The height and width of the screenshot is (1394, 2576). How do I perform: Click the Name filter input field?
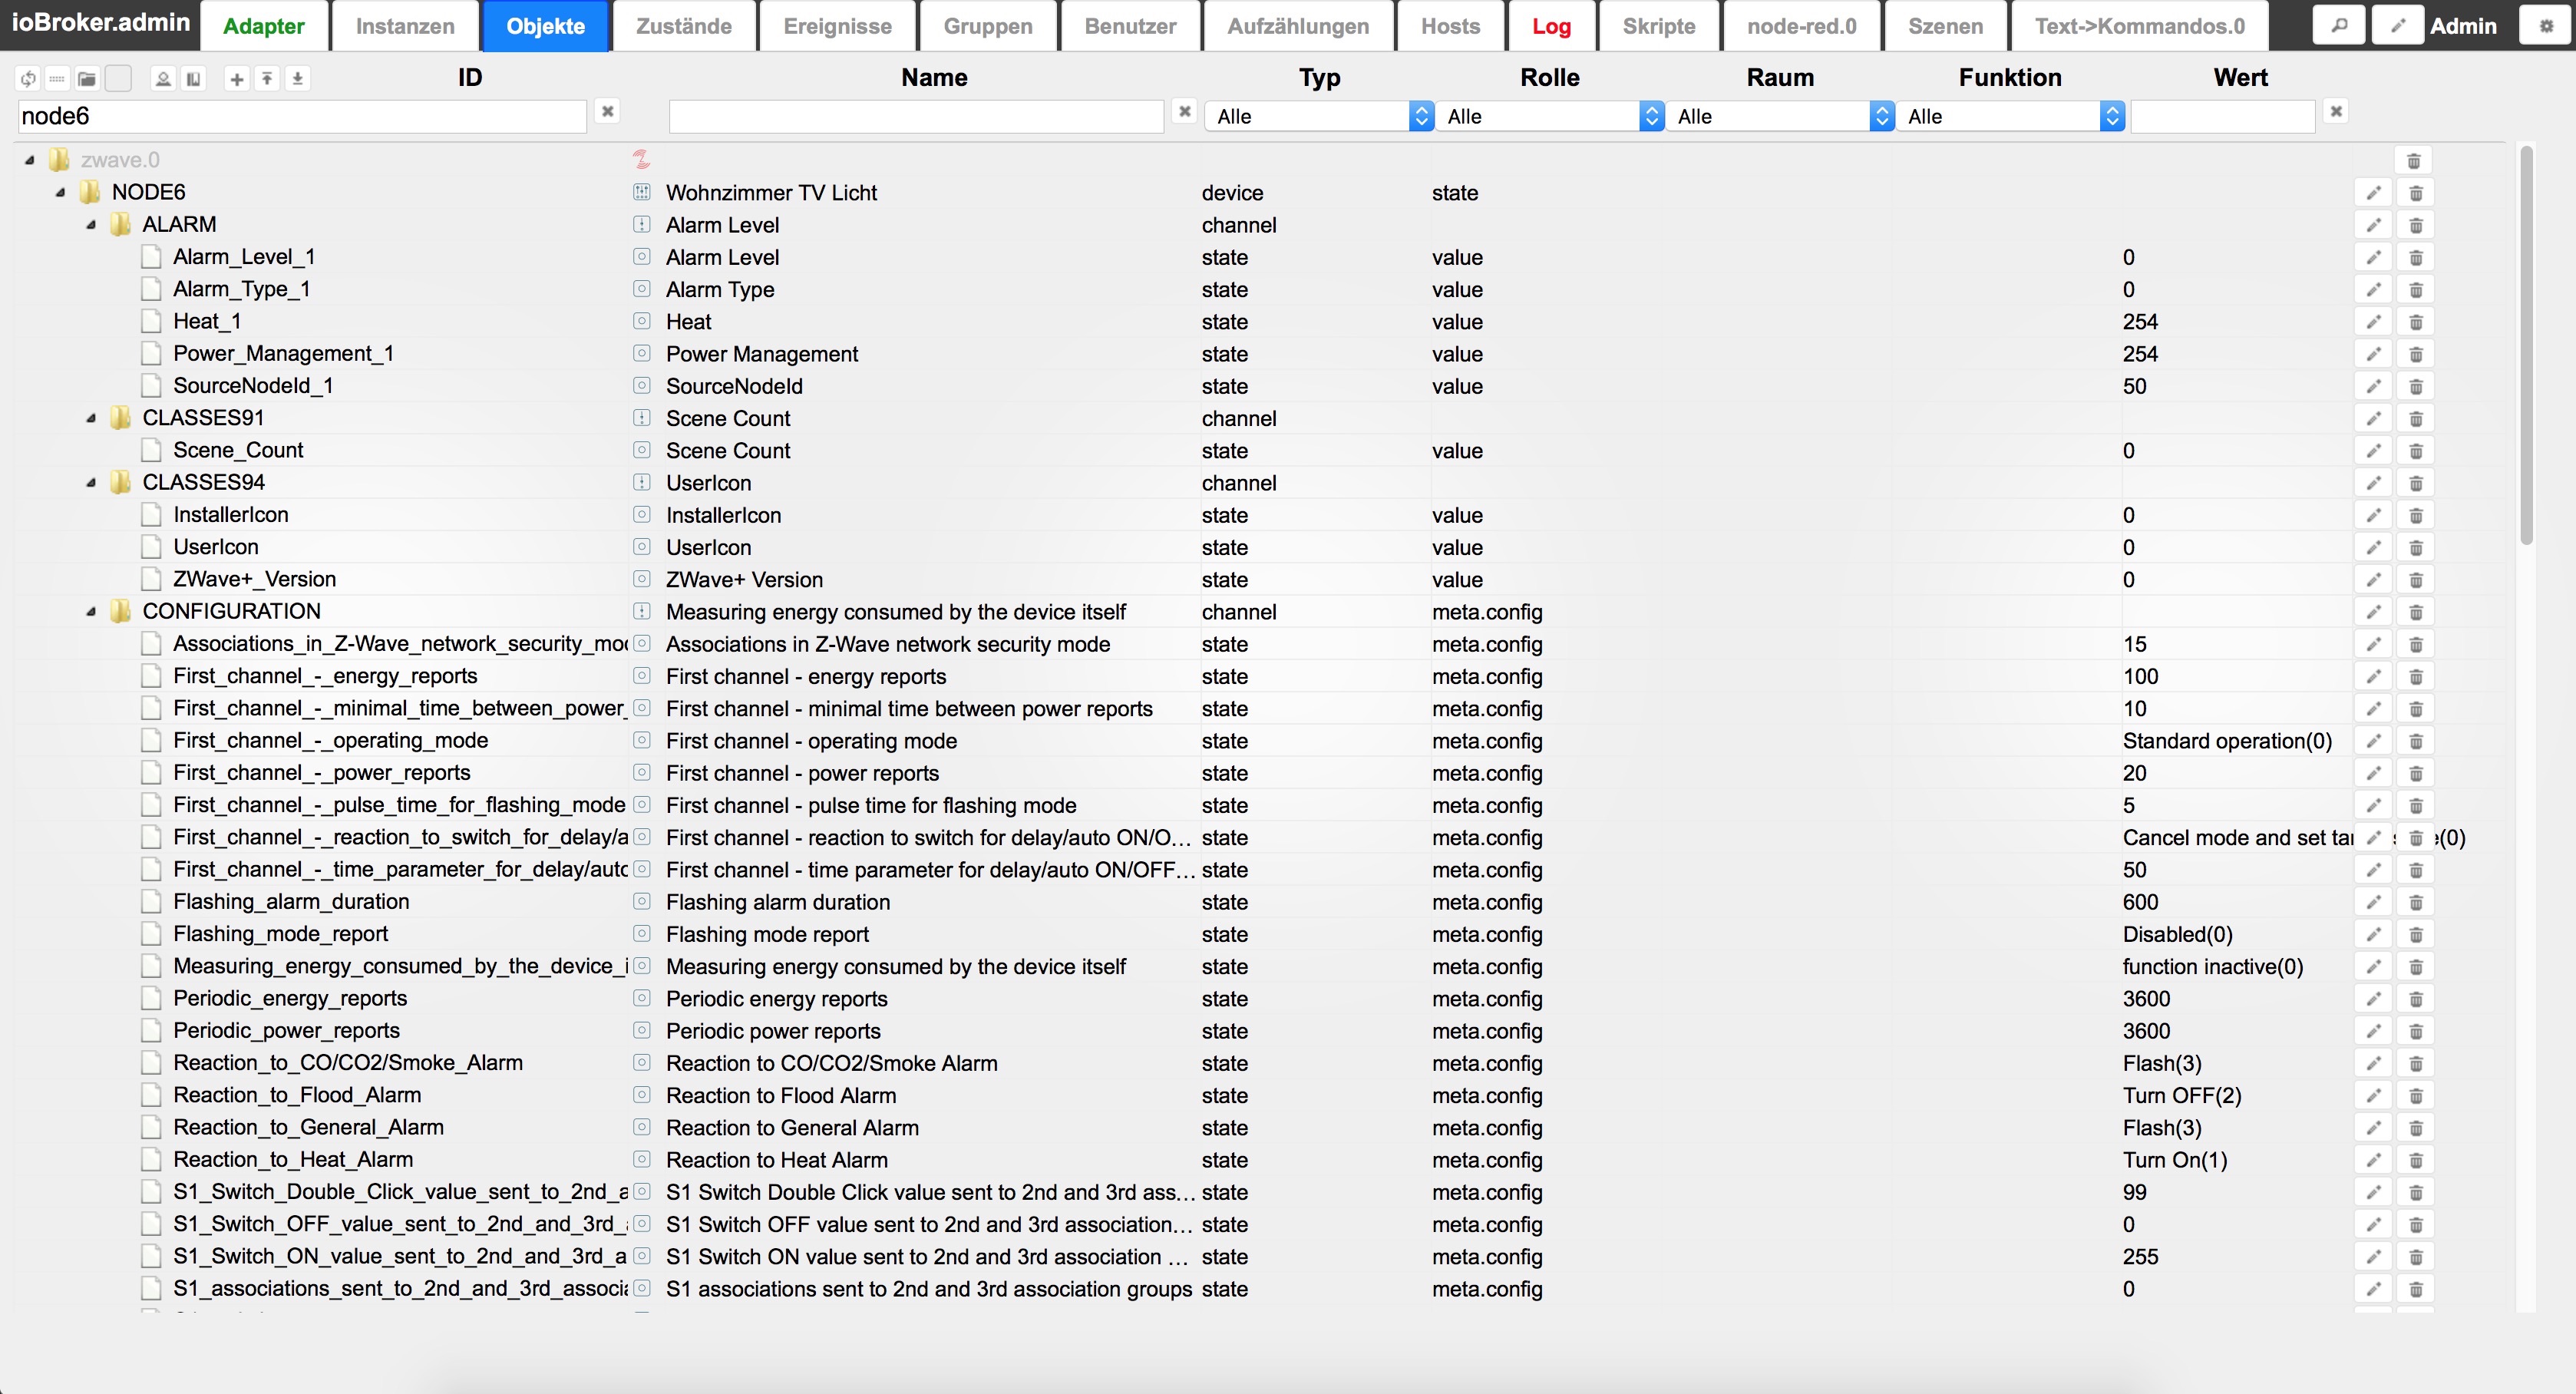coord(915,117)
